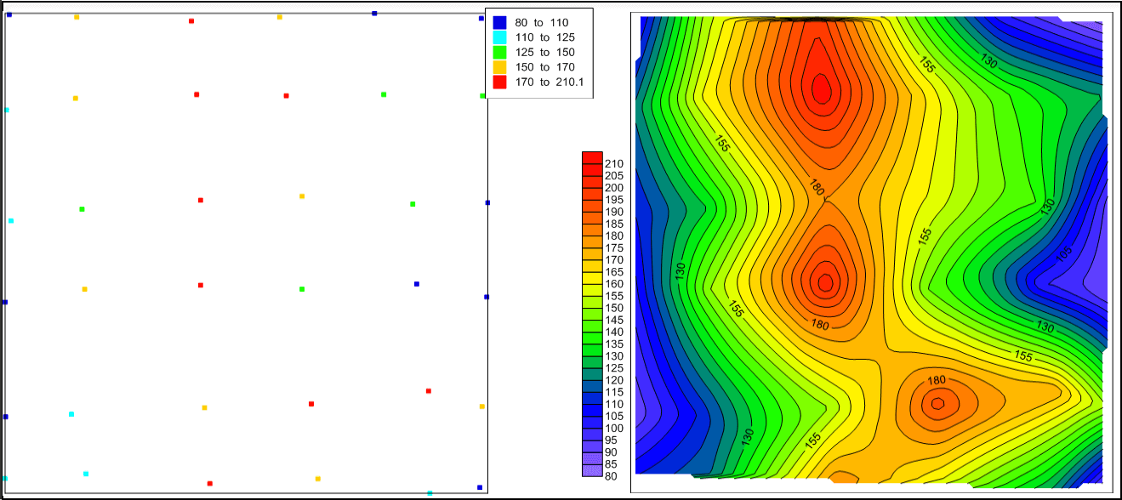This screenshot has height=500, width=1122.
Task: Click the red legend swatch for 170 to 210.1
Action: coord(500,82)
